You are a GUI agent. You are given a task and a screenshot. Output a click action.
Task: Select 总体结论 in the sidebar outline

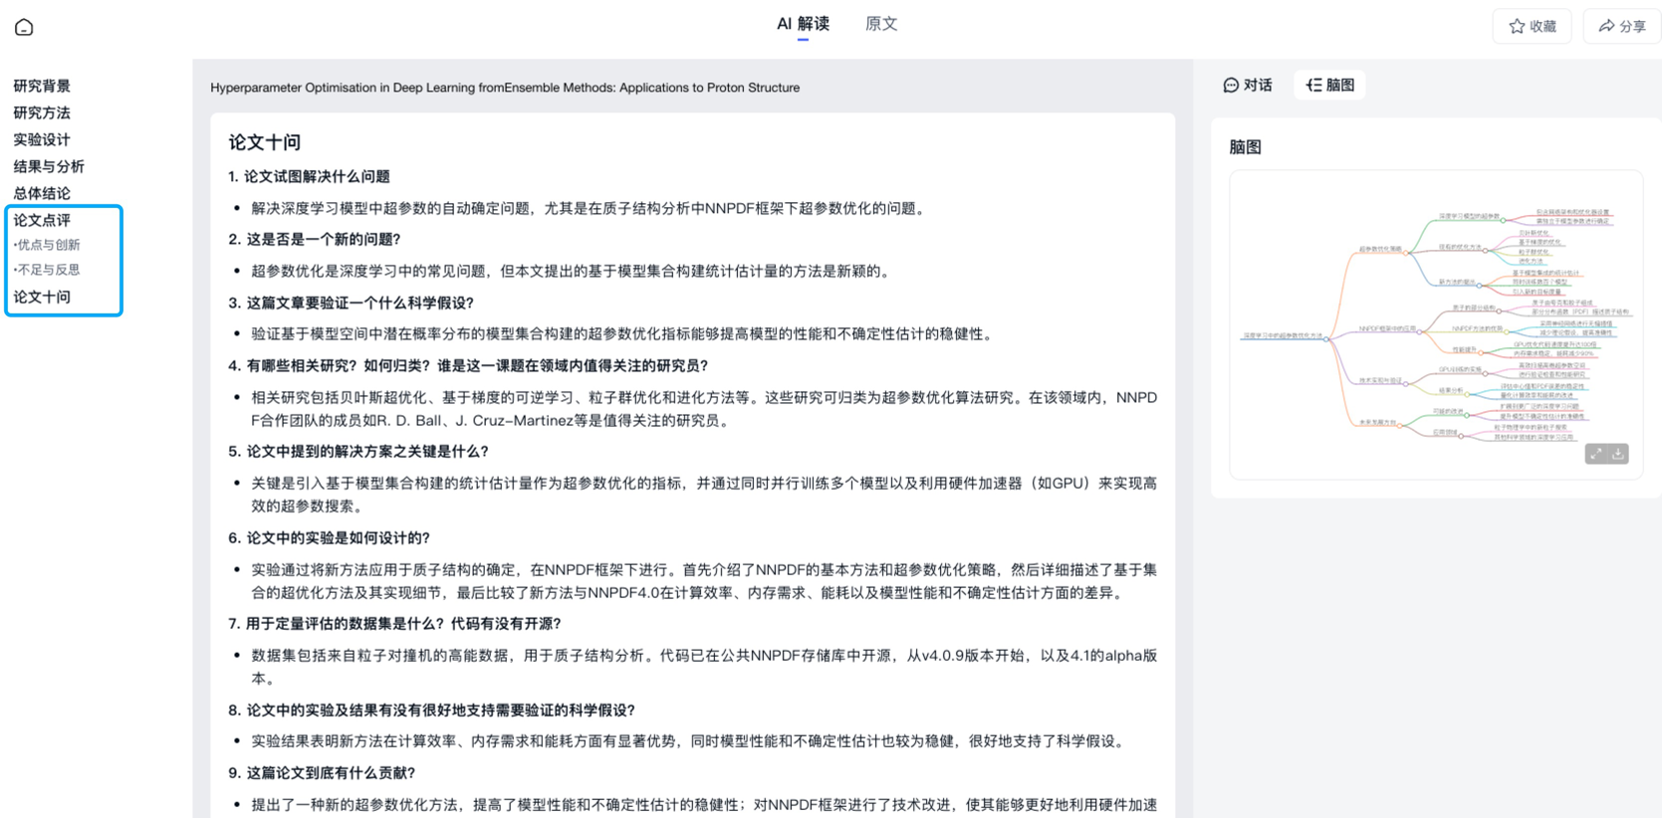(x=42, y=193)
